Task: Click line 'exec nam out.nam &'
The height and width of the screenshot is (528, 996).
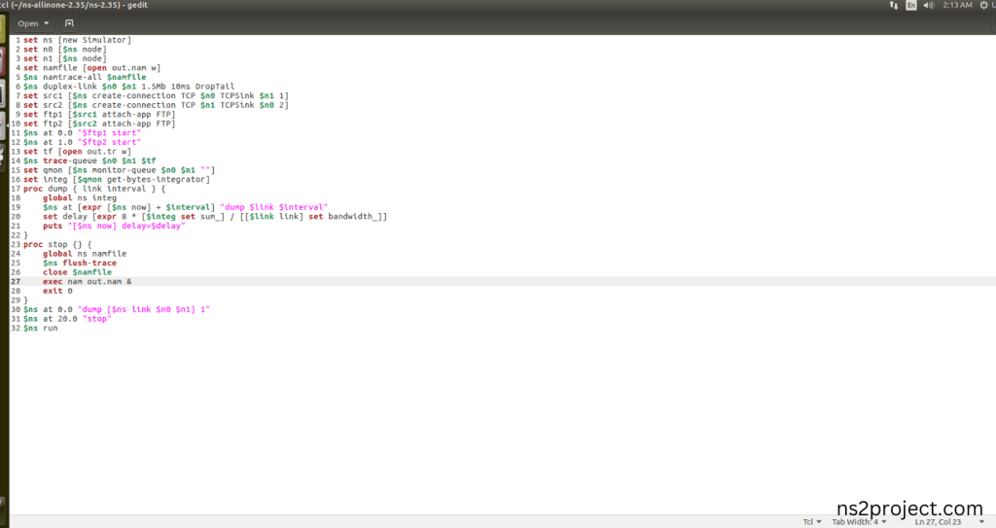Action: [x=88, y=282]
